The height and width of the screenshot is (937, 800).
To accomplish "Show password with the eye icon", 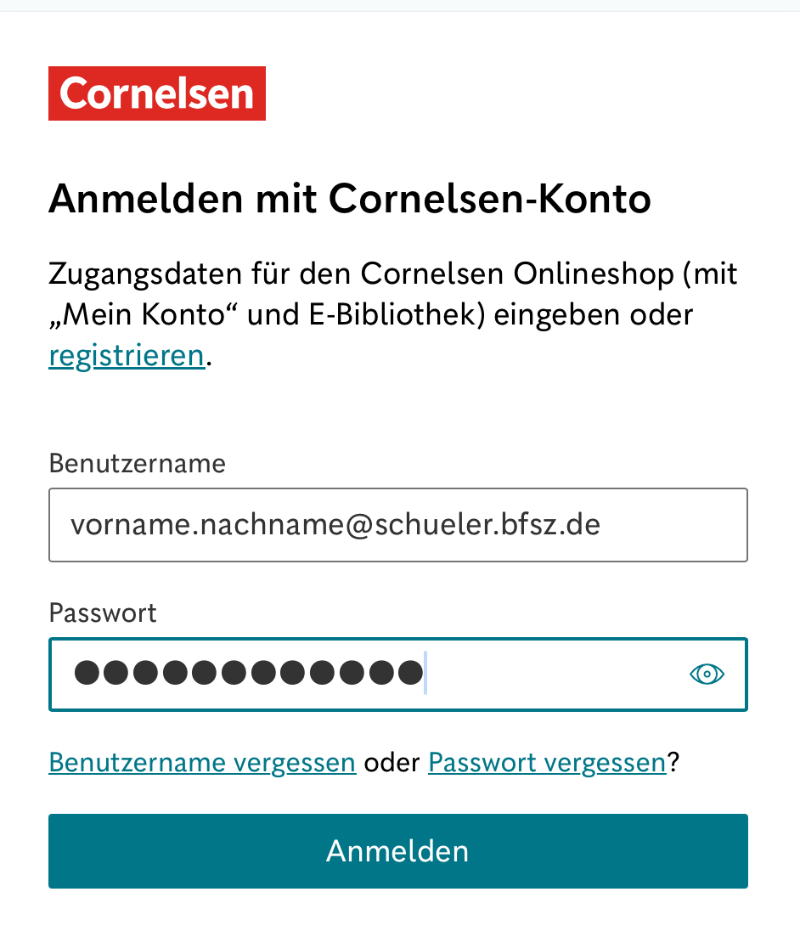I will (707, 675).
